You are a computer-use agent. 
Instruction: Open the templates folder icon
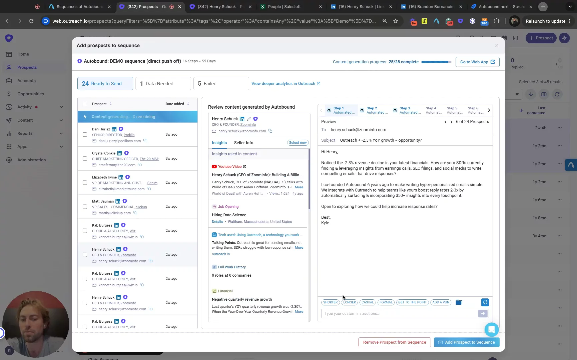point(459,302)
